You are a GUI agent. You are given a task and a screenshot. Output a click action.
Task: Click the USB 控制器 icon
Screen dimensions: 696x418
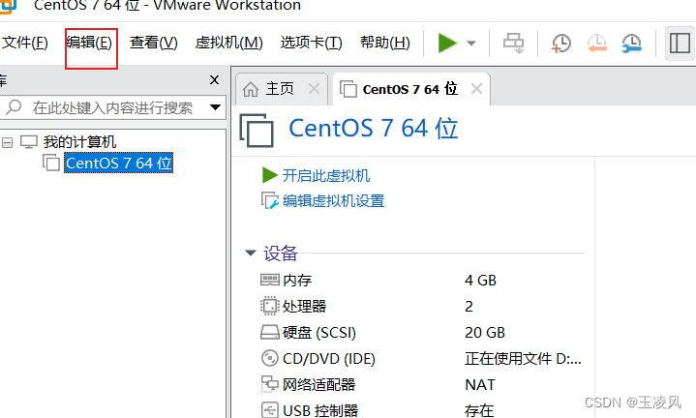[x=269, y=410]
